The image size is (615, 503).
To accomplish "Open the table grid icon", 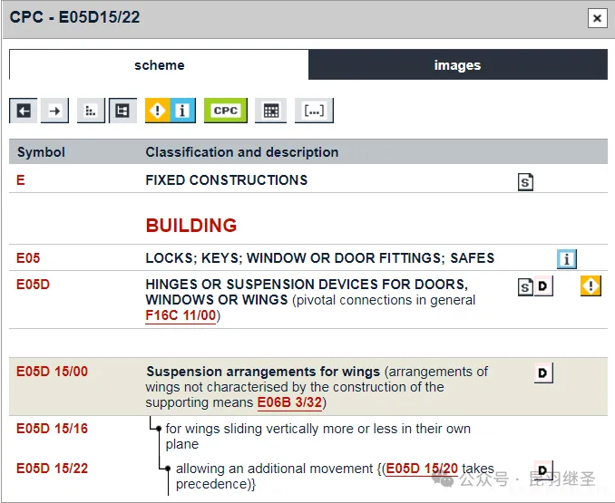I will tap(270, 111).
